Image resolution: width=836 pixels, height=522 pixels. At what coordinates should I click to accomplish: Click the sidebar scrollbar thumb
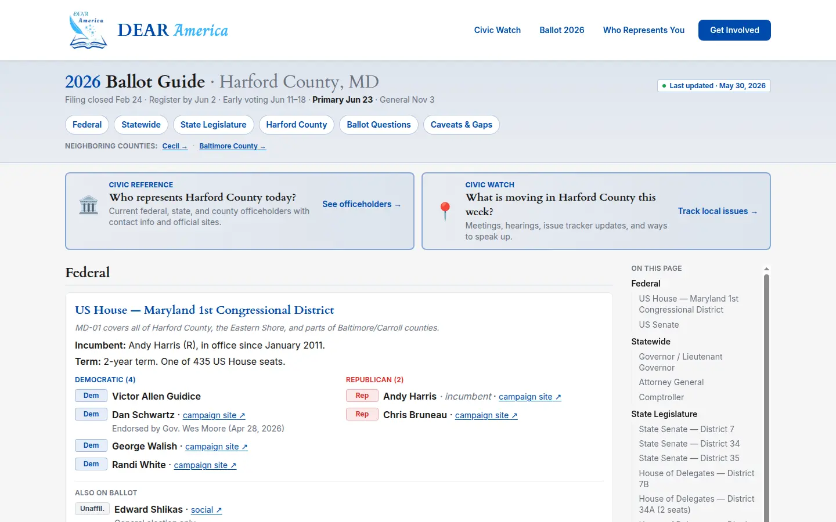point(766,398)
